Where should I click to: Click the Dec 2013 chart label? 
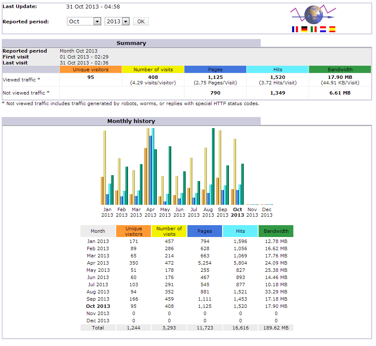click(x=266, y=212)
